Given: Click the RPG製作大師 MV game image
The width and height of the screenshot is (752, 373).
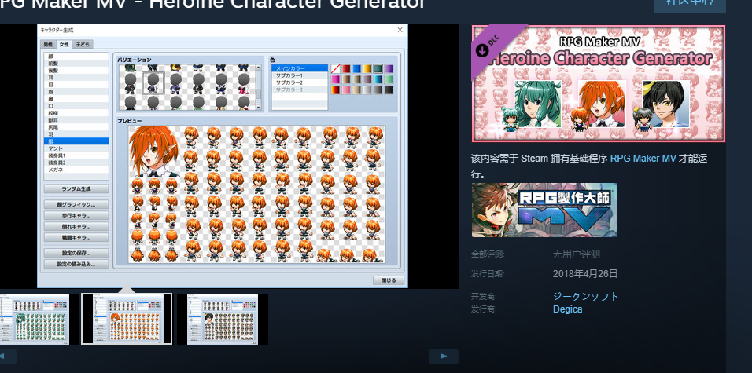Looking at the screenshot, I should 544,210.
